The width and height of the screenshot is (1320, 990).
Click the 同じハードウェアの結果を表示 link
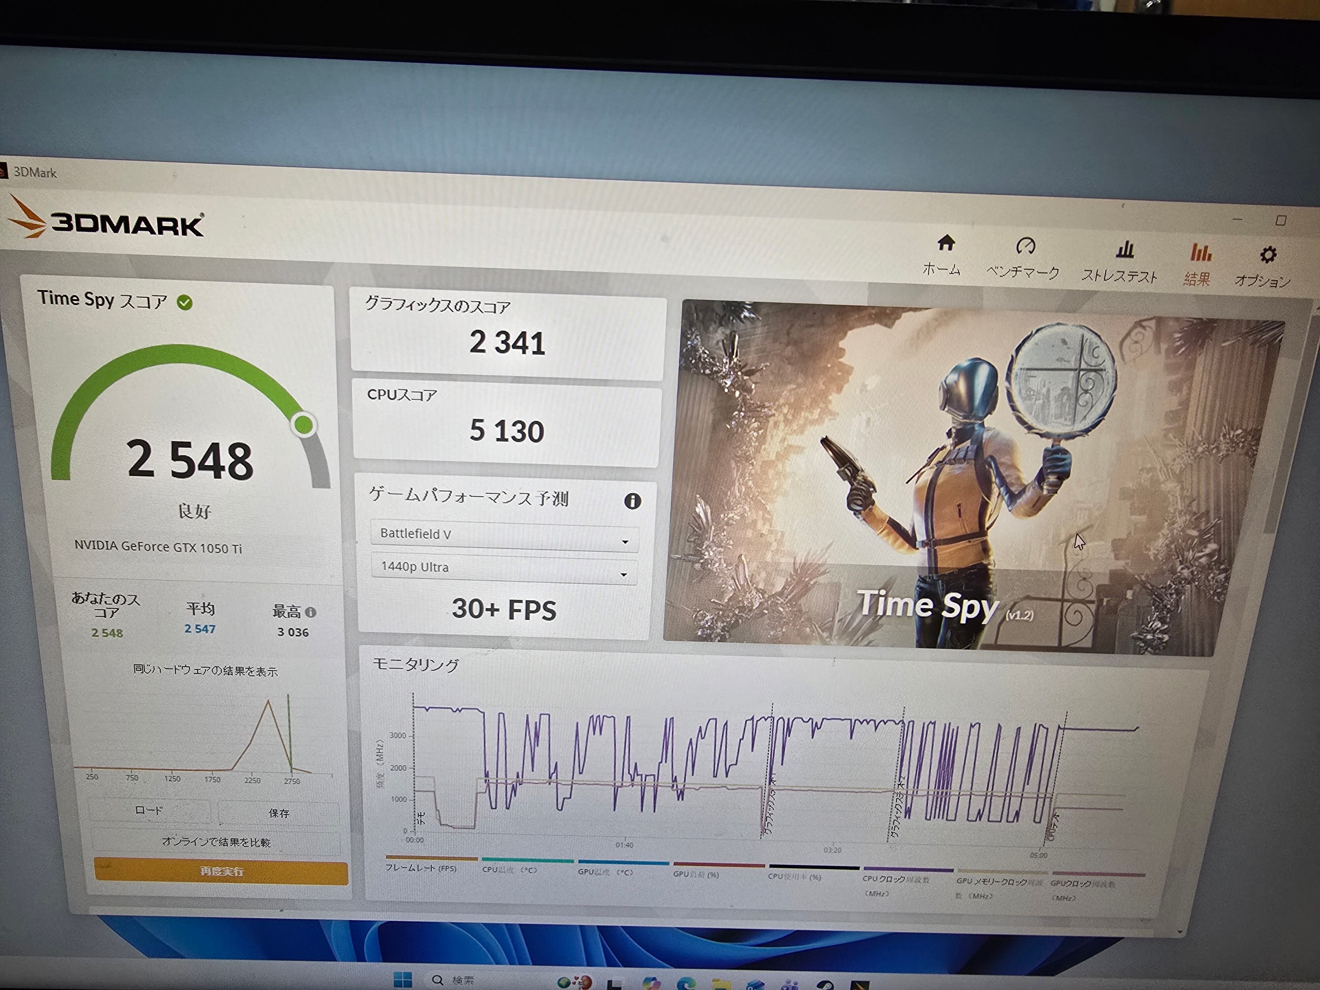205,671
